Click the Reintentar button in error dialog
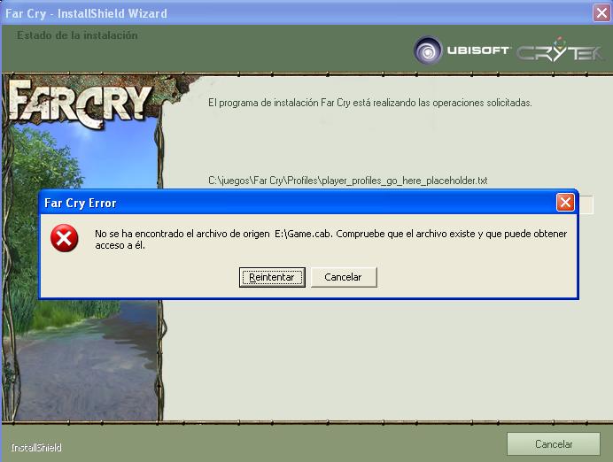This screenshot has height=462, width=613. click(x=272, y=277)
